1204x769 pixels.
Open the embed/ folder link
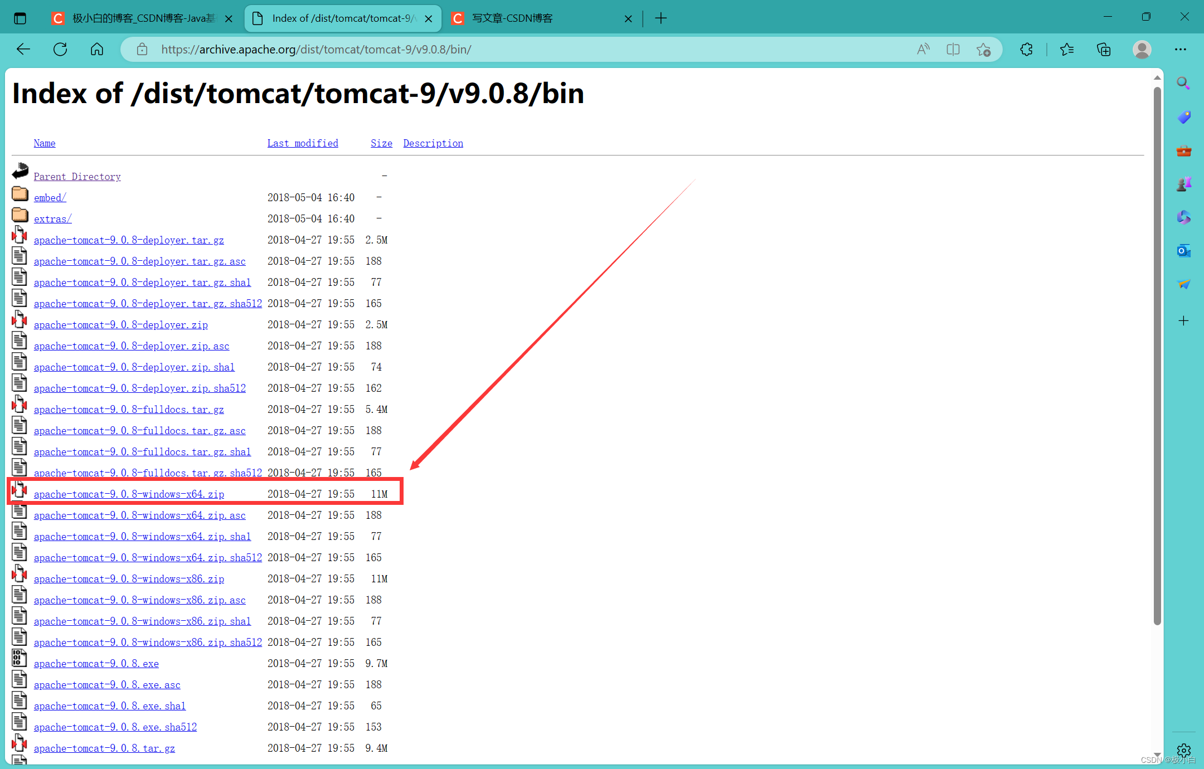(50, 198)
